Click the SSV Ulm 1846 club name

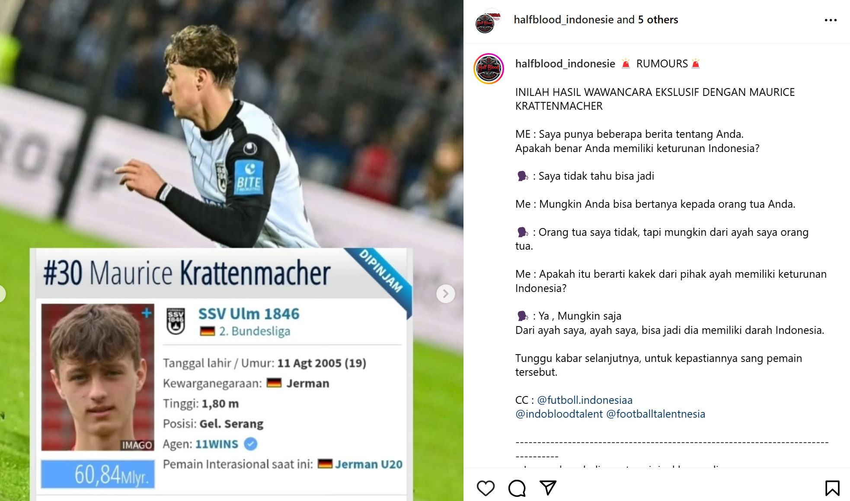coord(249,314)
